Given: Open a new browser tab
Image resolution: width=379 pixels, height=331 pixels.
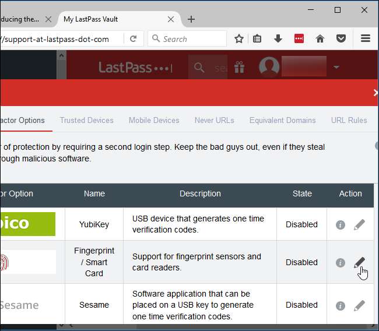Looking at the screenshot, I should click(191, 19).
